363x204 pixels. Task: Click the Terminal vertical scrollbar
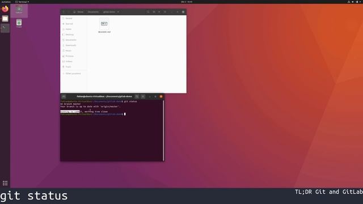coord(163,130)
